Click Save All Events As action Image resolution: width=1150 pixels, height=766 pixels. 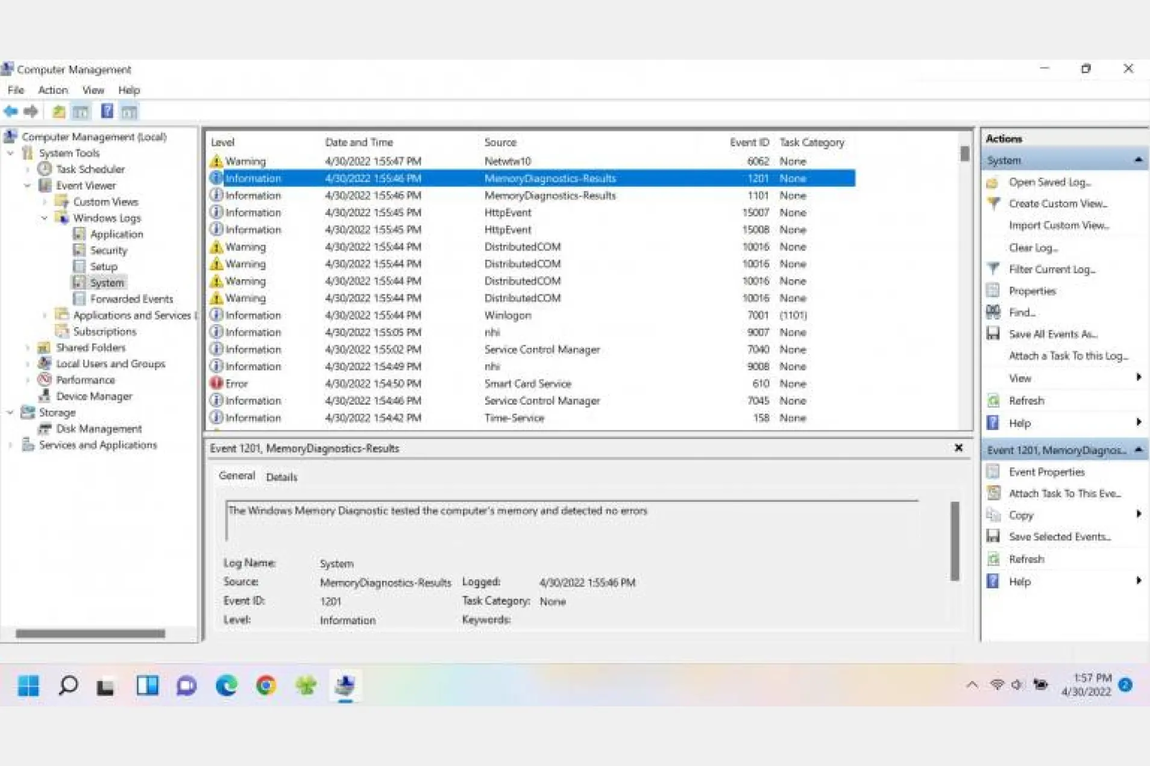1052,334
